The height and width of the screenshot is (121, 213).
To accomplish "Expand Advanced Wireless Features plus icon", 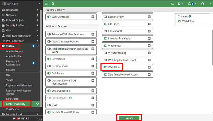I will [x=93, y=34].
